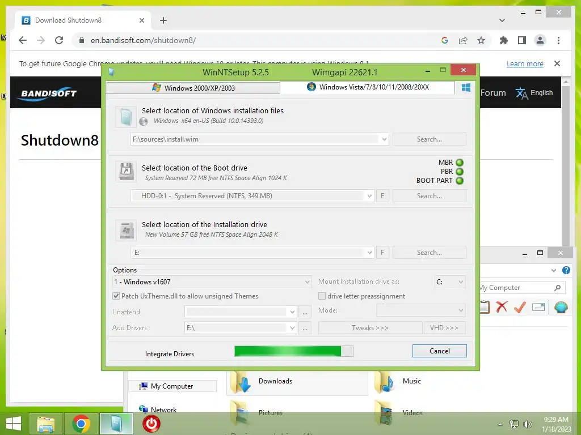Open the Mode dropdown
Image resolution: width=581 pixels, height=435 pixels.
[x=461, y=310]
